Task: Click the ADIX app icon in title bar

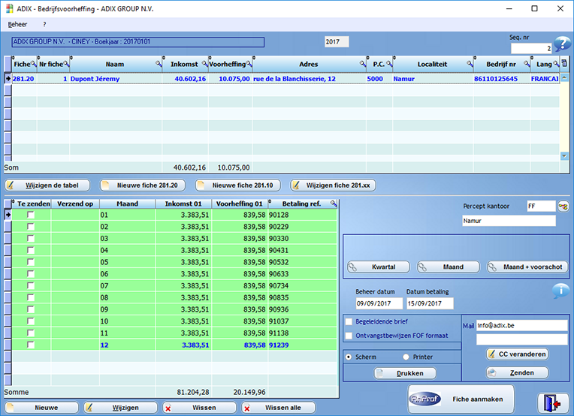Action: (x=9, y=8)
